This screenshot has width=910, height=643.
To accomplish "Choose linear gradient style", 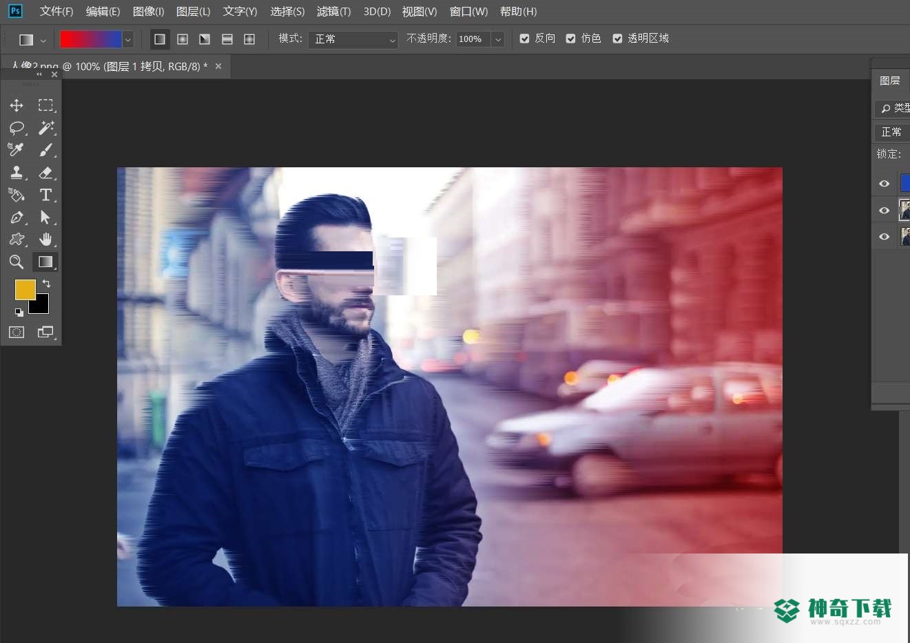I will [160, 39].
